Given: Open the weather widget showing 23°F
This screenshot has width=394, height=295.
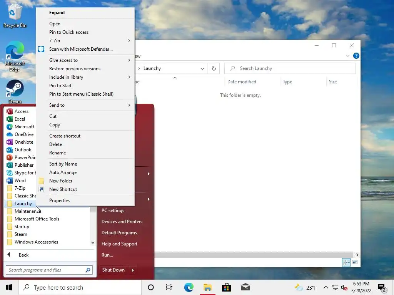Looking at the screenshot, I should pos(306,287).
